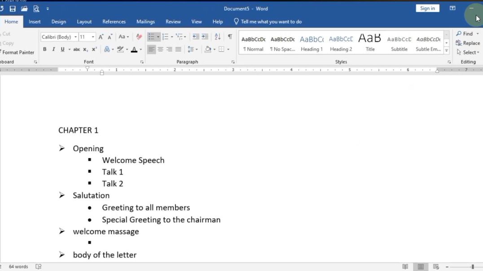Enable center text alignment
Screen dimensions: 483x271
(x=160, y=49)
